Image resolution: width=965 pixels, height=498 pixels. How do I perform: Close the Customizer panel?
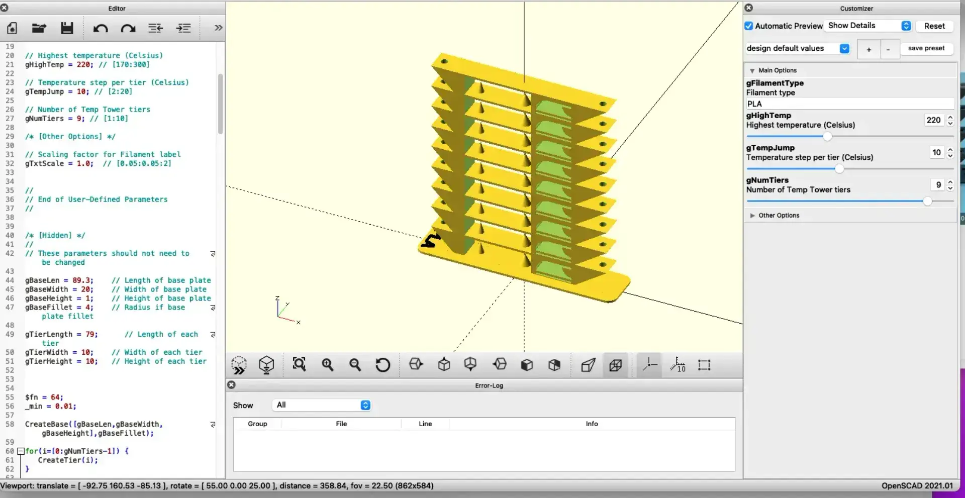[749, 8]
